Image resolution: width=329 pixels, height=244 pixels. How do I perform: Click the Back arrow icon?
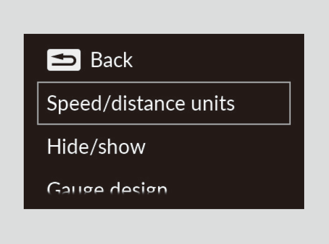pos(64,60)
